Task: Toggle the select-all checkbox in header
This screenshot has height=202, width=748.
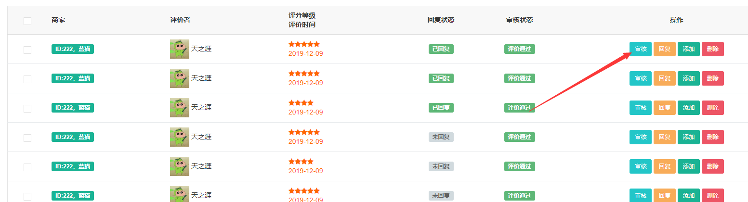Action: 27,21
